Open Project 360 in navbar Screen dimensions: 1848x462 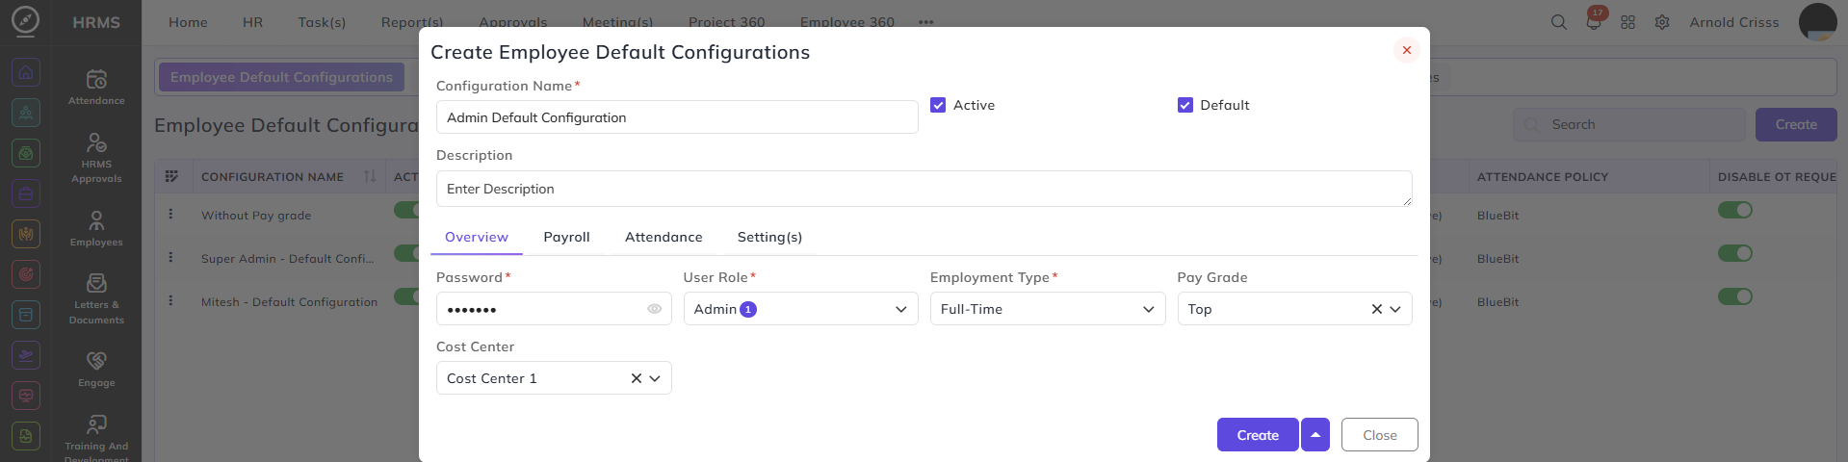pos(727,22)
